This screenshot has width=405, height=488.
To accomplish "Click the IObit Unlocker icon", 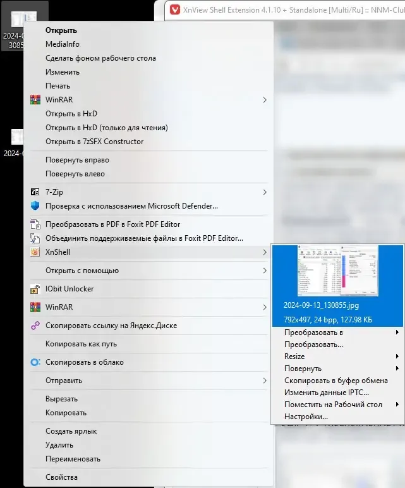I will (x=35, y=289).
